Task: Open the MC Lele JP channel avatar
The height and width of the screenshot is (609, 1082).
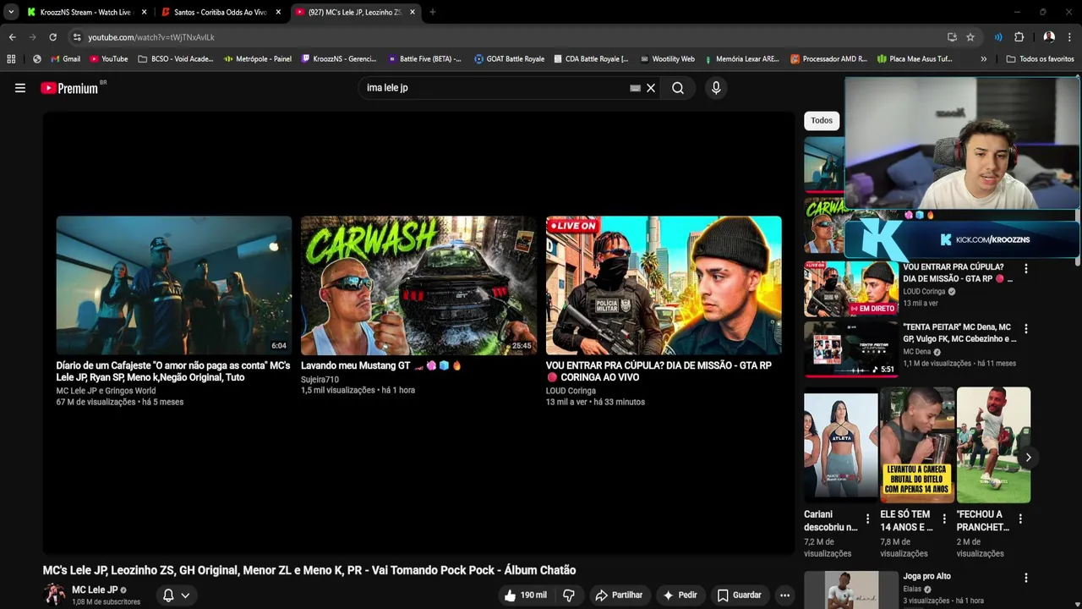Action: [x=54, y=595]
